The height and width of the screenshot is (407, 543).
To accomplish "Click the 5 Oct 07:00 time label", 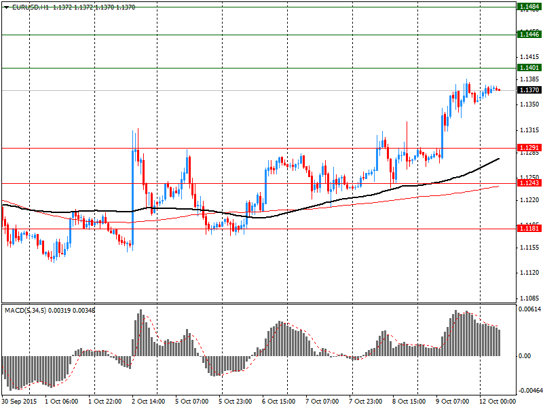I will pyautogui.click(x=192, y=402).
